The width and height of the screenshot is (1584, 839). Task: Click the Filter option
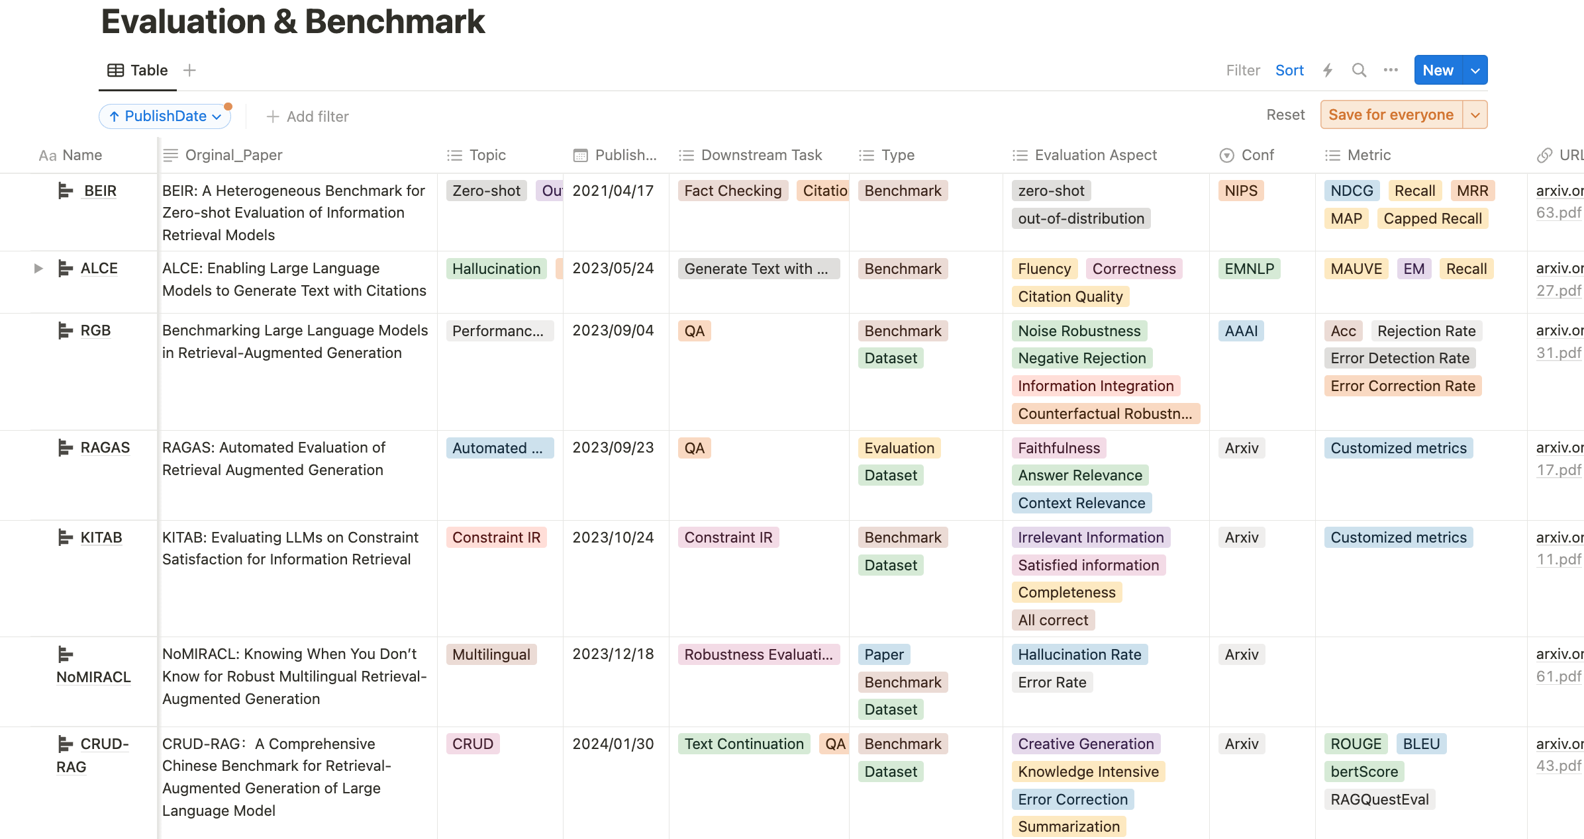point(1242,70)
